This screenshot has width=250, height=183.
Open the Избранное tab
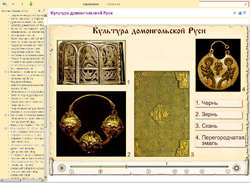(113, 4)
